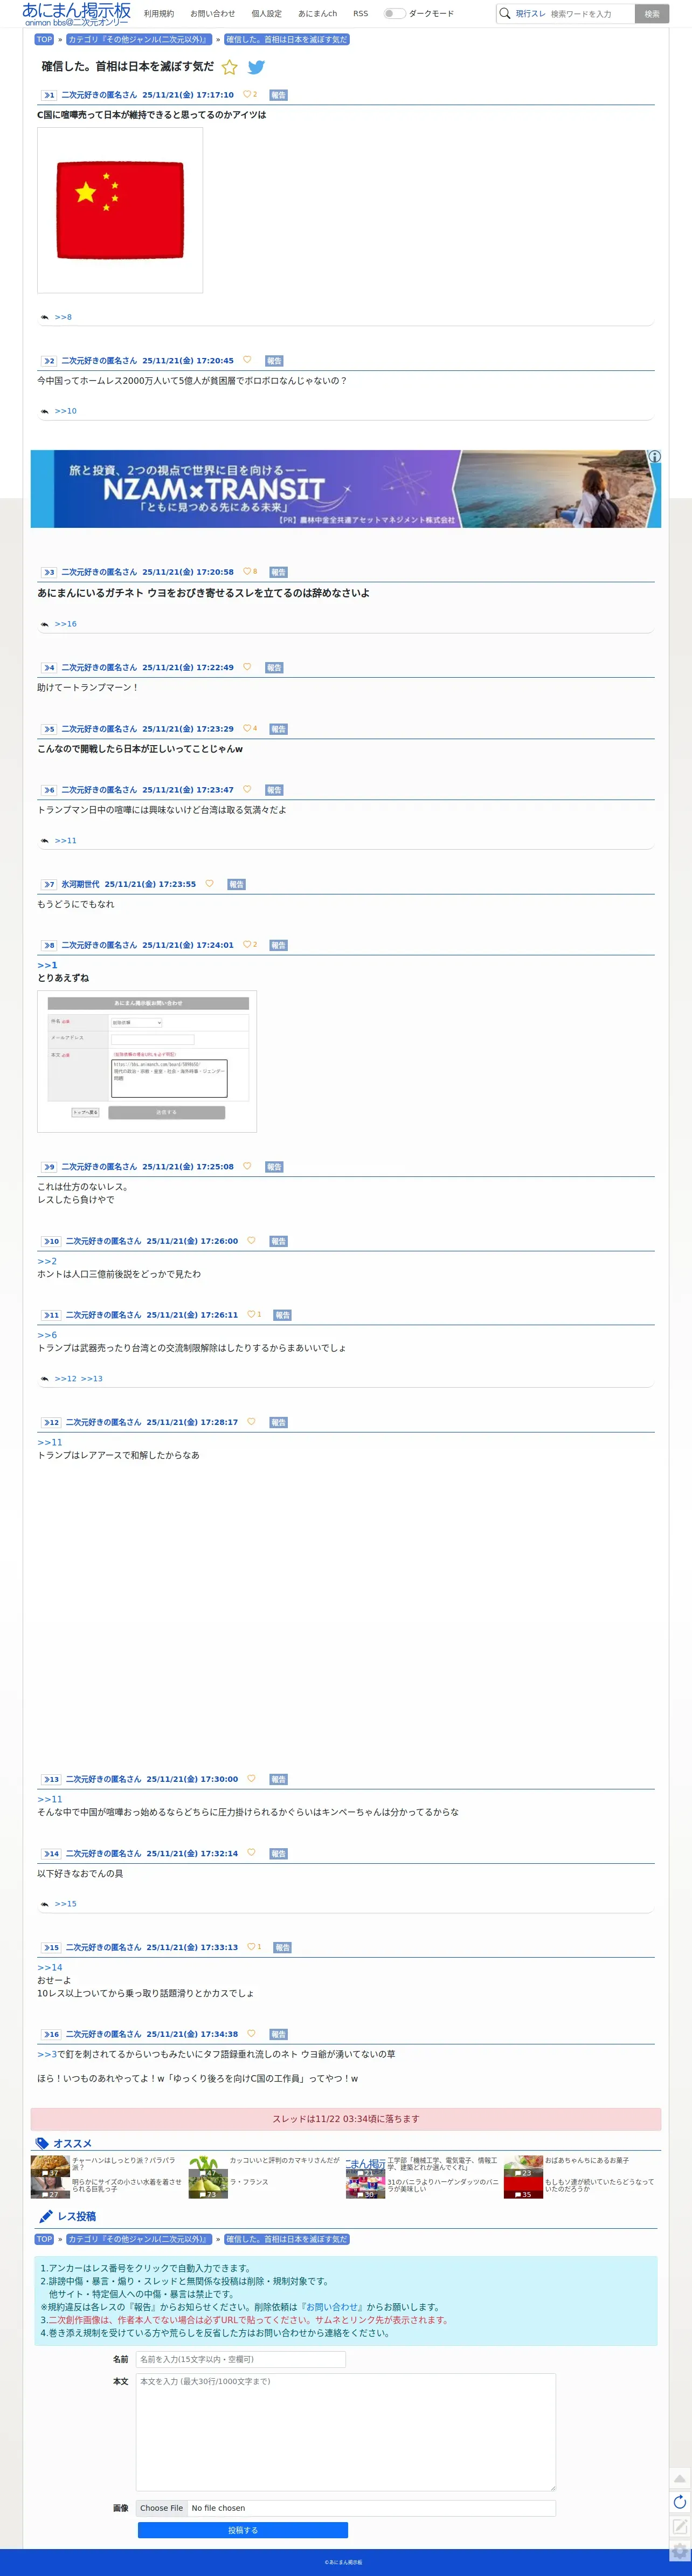Screen dimensions: 692x2576
Task: Like post >>4 via heart icon
Action: click(x=247, y=666)
